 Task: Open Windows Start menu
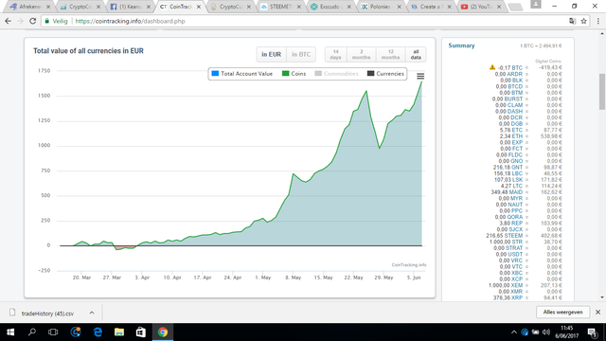(10, 332)
